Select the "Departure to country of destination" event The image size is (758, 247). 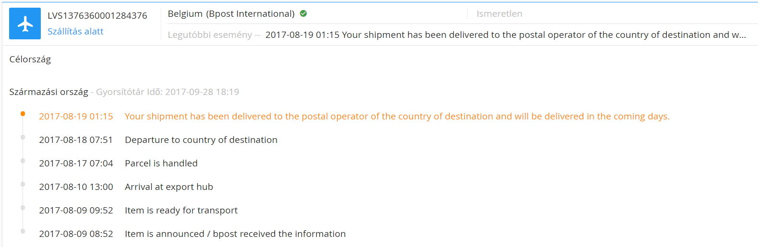tap(201, 140)
